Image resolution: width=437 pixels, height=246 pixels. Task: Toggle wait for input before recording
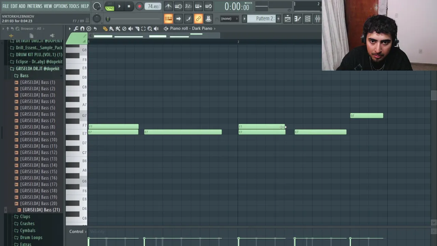pos(178,6)
